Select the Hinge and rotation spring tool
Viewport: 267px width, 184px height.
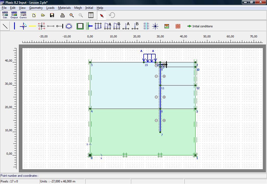pyautogui.click(x=23, y=26)
